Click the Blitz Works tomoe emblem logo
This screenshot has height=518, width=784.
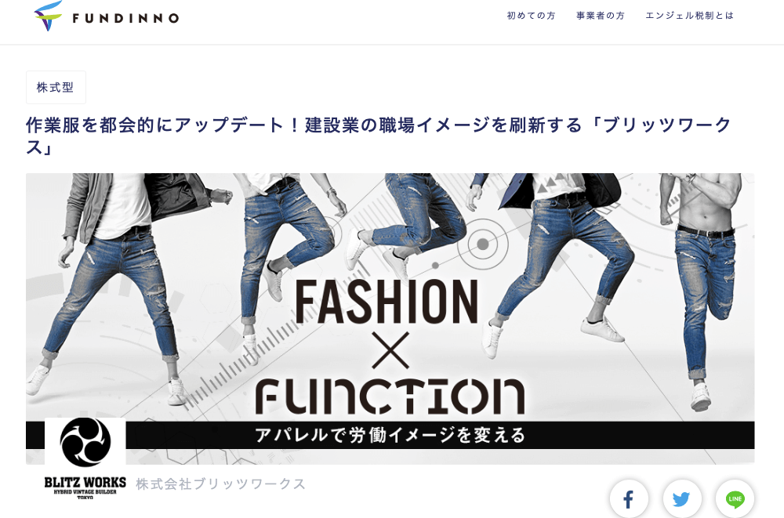(85, 442)
